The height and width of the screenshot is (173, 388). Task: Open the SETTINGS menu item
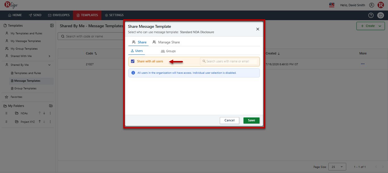coord(114,15)
